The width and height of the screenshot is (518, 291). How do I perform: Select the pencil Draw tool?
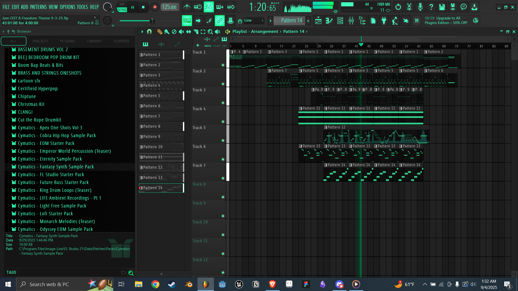point(160,32)
